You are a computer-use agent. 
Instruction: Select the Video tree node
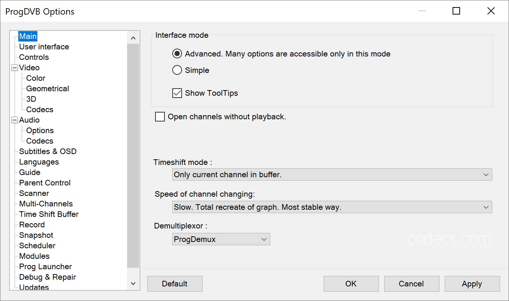[x=29, y=68]
